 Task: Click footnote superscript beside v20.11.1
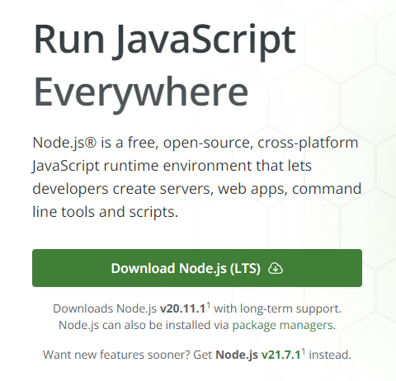(x=209, y=305)
